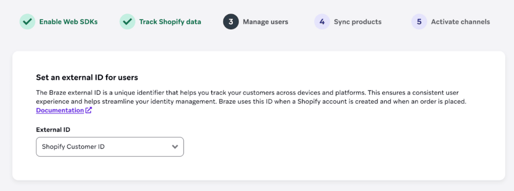Click the 'Set an external ID for users' heading
Image resolution: width=514 pixels, height=191 pixels.
click(87, 78)
